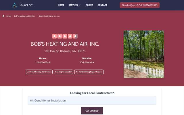Open the Home menu item
Screen dimensions: 184x115
pos(61,5)
